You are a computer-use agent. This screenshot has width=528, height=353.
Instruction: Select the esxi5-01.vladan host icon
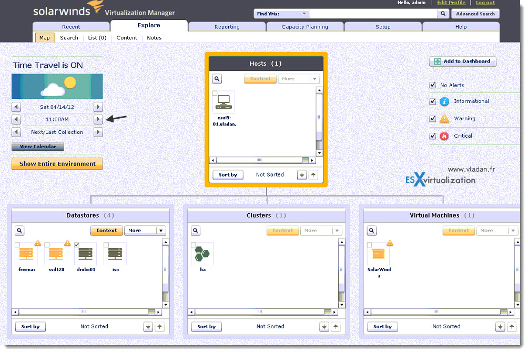(x=224, y=102)
